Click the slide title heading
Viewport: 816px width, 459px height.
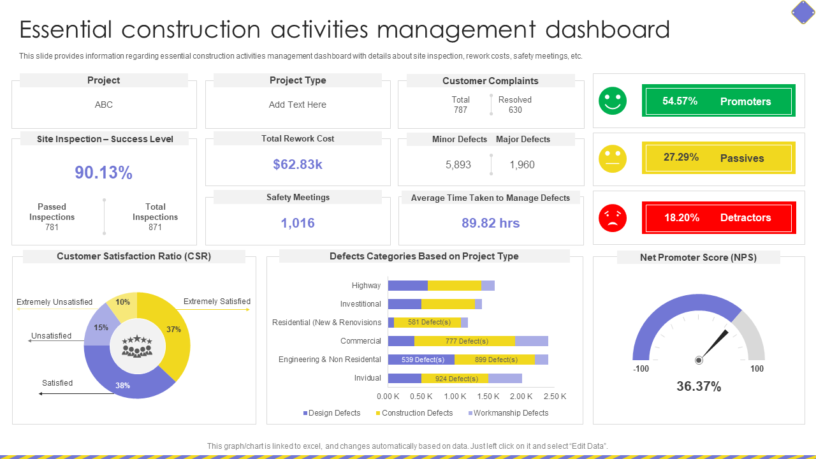tap(345, 29)
